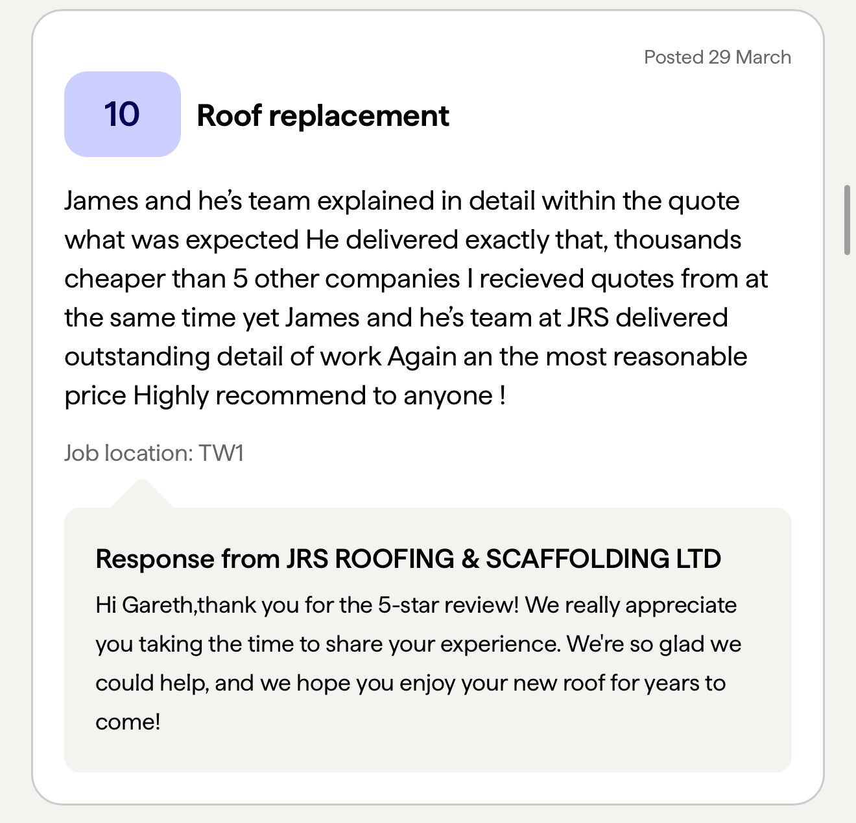Select the TW1 postcode text

(x=221, y=453)
